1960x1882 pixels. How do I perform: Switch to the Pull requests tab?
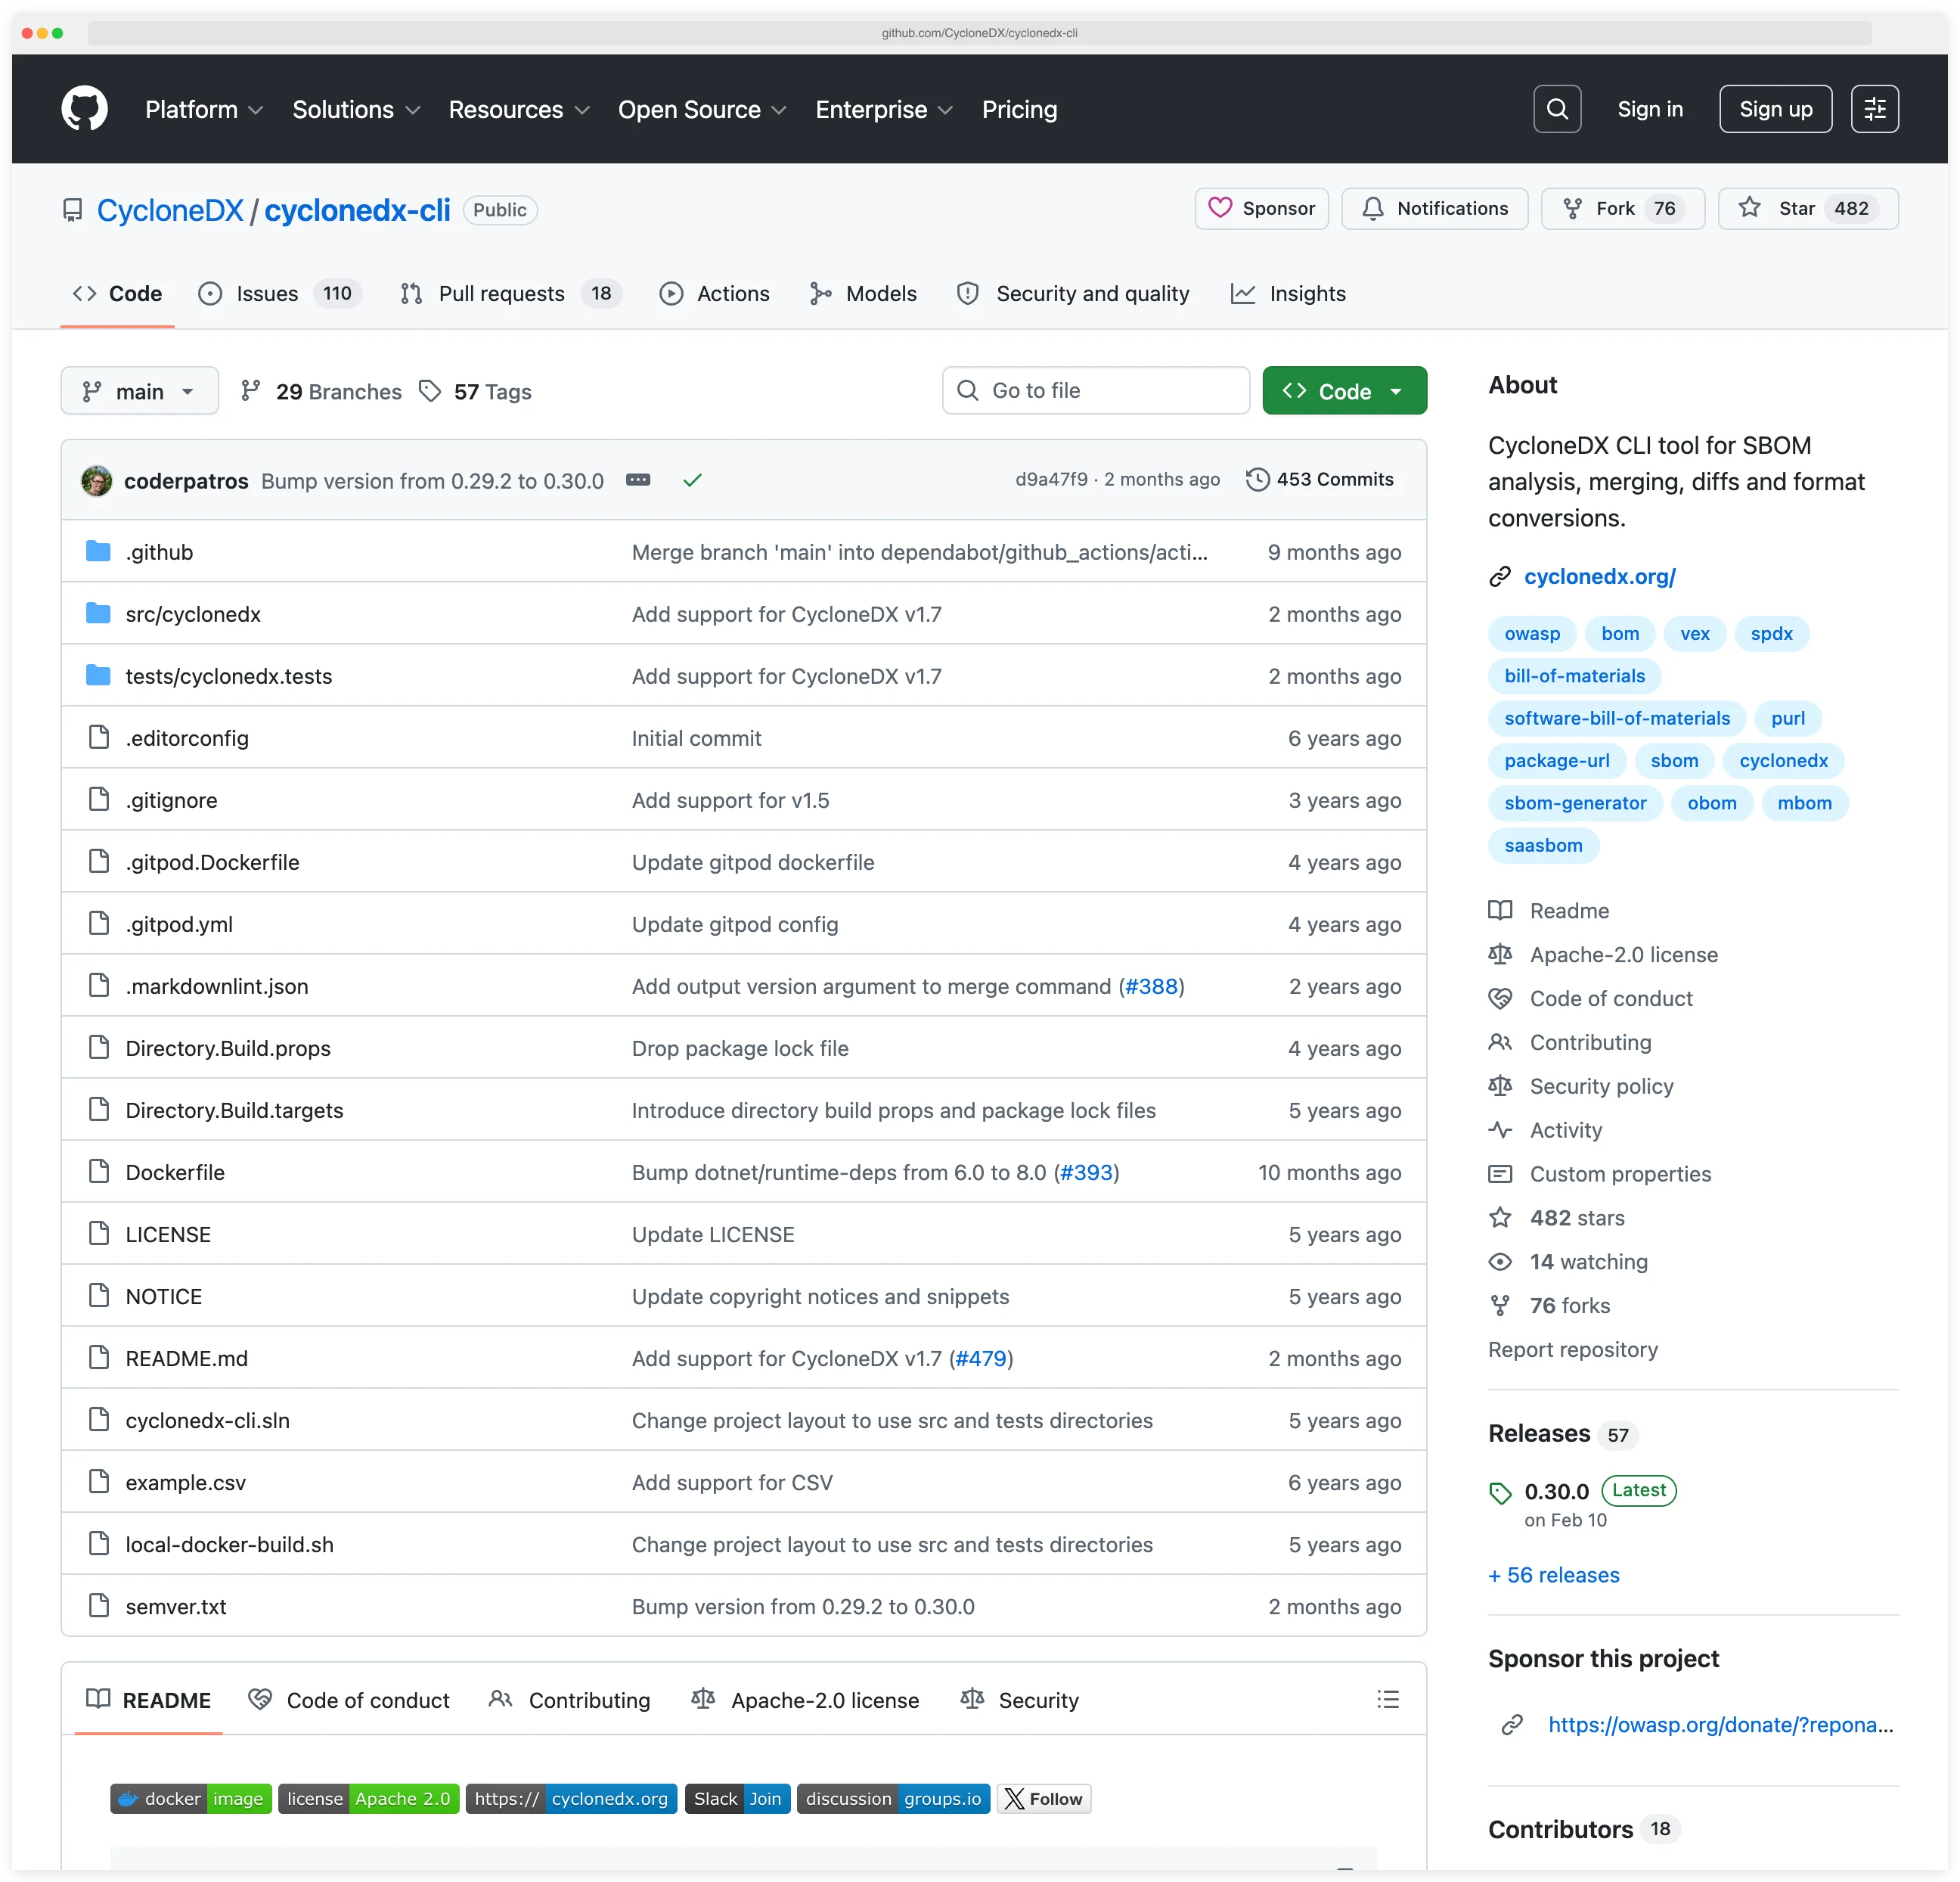(x=502, y=293)
